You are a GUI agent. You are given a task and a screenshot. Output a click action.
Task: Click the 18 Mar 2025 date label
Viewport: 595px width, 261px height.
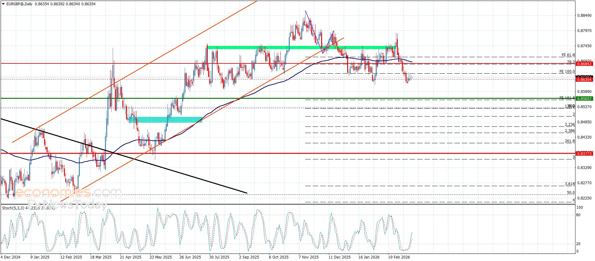[101, 257]
